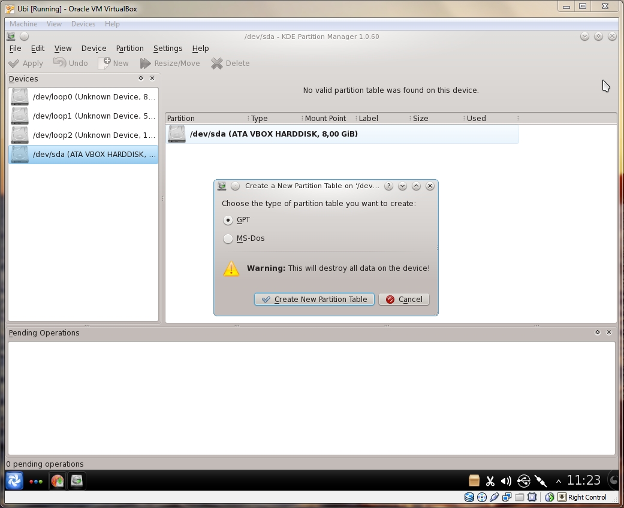Viewport: 624px width, 508px height.
Task: Sort by the Label column header
Action: pyautogui.click(x=383, y=118)
